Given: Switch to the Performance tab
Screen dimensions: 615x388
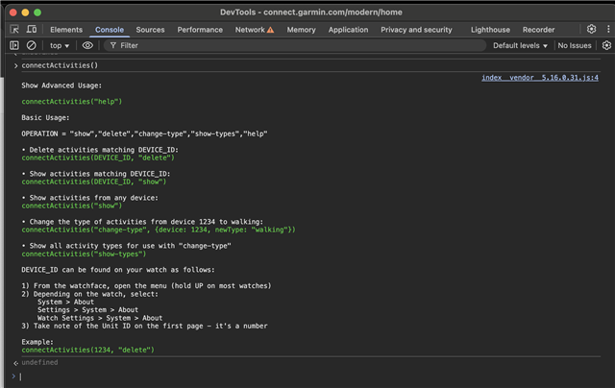Looking at the screenshot, I should click(200, 30).
